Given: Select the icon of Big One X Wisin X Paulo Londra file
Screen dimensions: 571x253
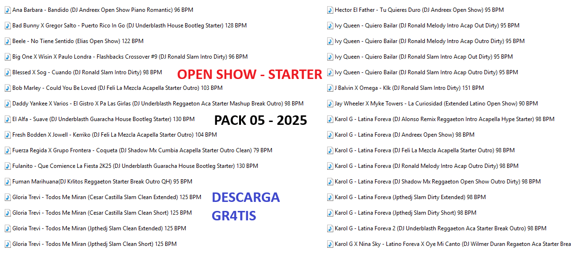Looking at the screenshot, I should pyautogui.click(x=8, y=57).
